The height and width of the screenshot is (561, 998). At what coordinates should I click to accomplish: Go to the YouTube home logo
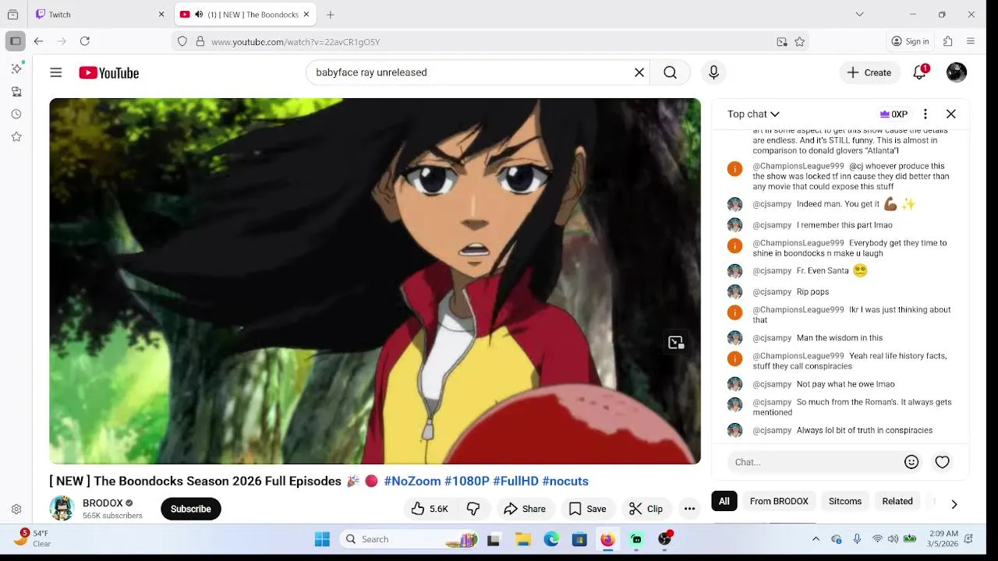pyautogui.click(x=109, y=72)
